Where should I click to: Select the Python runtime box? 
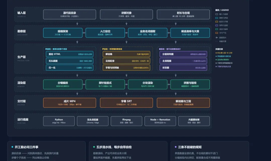tap(59, 121)
